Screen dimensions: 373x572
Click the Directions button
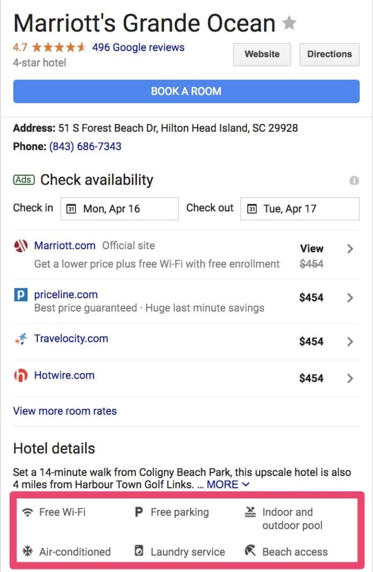[329, 54]
